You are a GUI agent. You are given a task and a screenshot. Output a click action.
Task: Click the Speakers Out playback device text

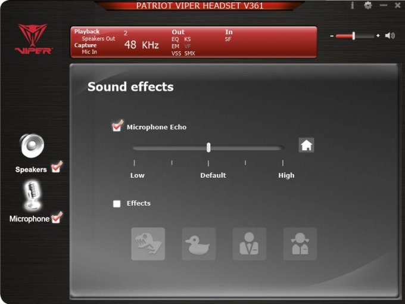click(x=98, y=39)
